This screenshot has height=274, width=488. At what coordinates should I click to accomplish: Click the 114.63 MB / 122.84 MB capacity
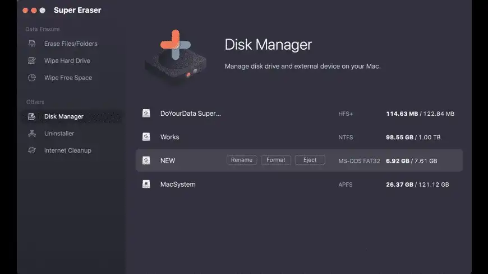coord(420,114)
